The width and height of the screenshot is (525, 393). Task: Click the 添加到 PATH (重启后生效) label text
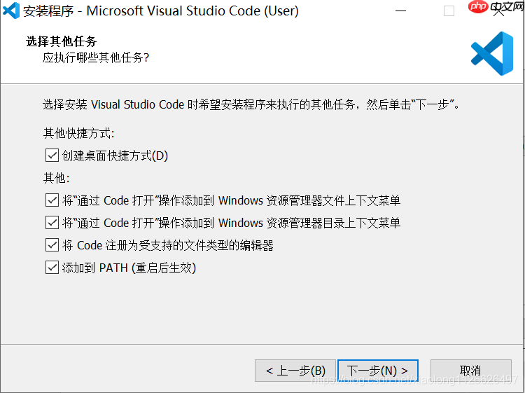129,268
